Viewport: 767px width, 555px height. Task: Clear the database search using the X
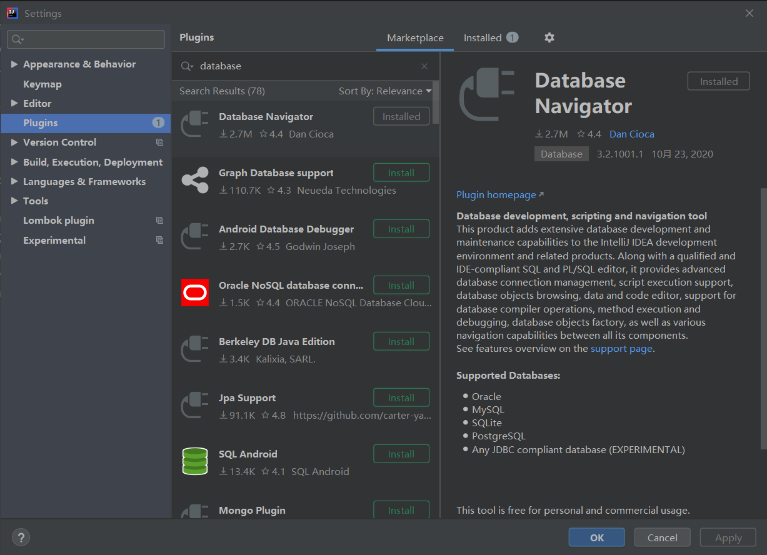click(424, 66)
